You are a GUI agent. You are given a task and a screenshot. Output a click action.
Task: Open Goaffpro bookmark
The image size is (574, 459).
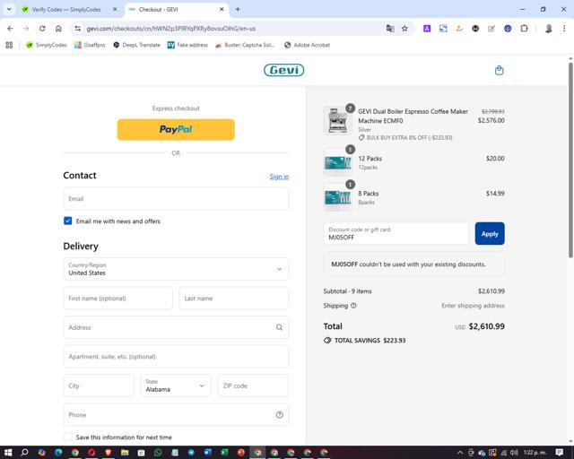[x=90, y=45]
